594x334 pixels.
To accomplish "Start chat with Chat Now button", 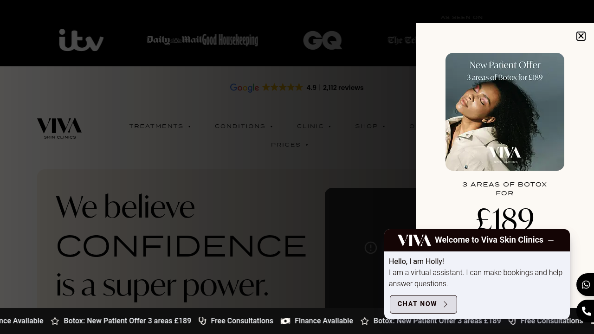I will [423, 304].
